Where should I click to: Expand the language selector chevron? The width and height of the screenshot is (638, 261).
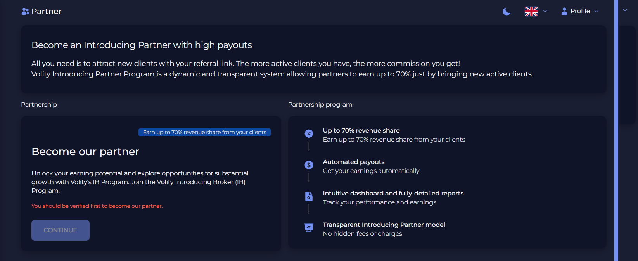(545, 11)
